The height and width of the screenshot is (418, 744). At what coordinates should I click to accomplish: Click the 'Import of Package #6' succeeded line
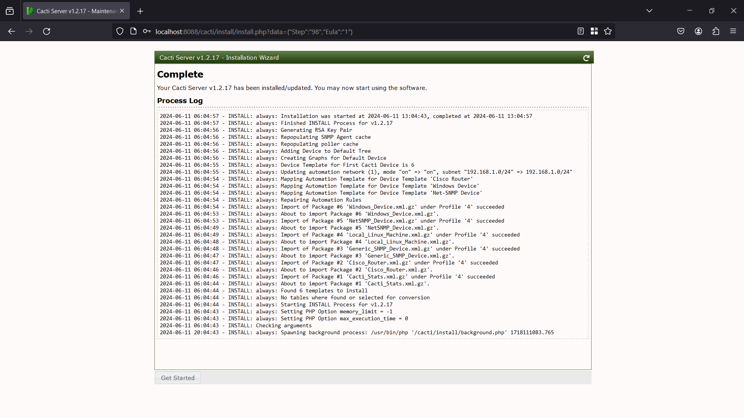pyautogui.click(x=332, y=207)
